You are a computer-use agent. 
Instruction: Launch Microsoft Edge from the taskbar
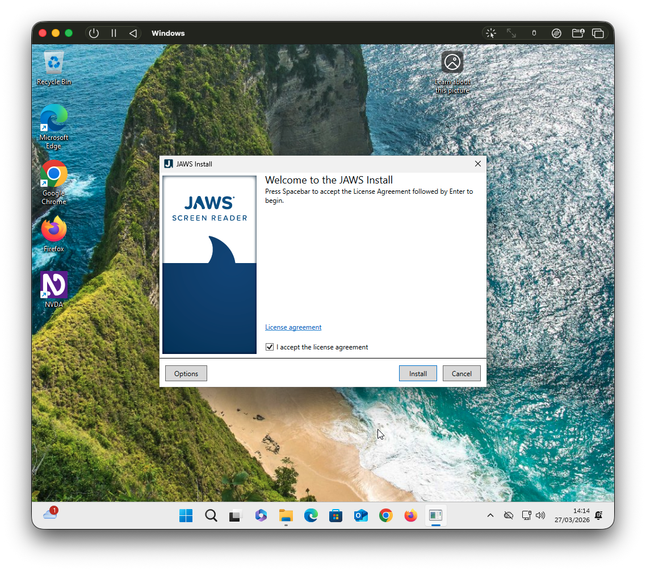(311, 515)
